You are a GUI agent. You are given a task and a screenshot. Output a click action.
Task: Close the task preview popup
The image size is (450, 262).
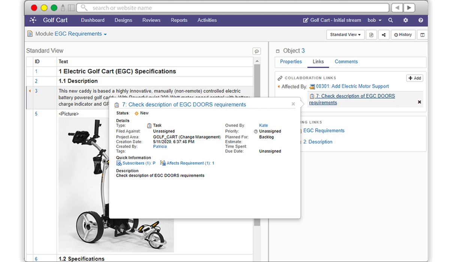(x=293, y=104)
